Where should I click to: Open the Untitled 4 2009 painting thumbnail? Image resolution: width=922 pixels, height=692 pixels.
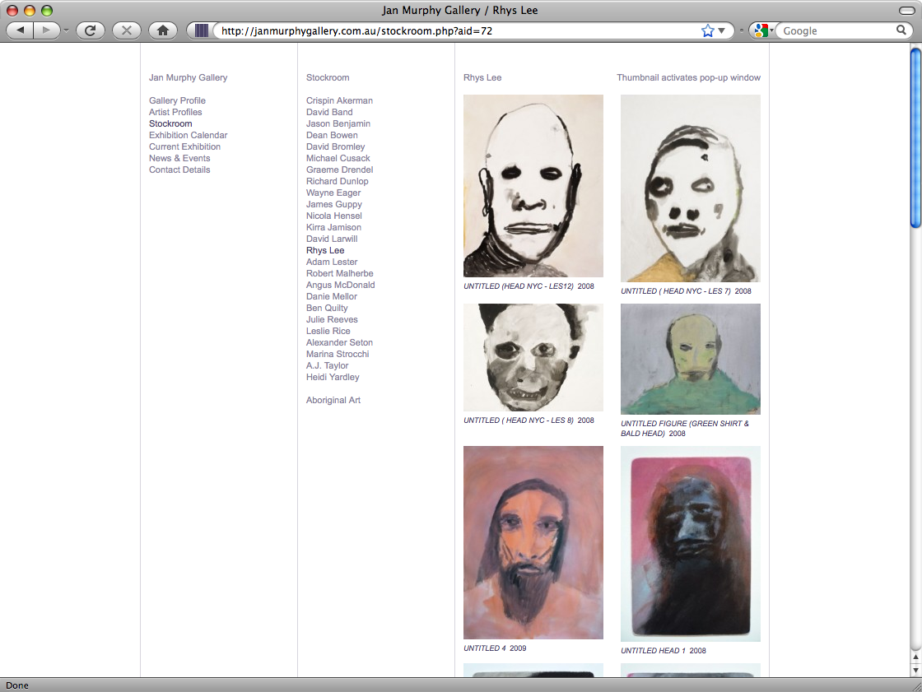(x=533, y=543)
